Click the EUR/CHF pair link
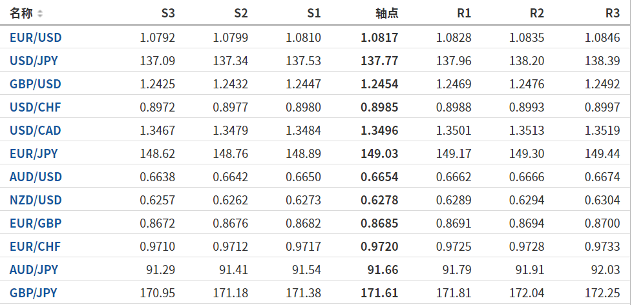 click(35, 246)
